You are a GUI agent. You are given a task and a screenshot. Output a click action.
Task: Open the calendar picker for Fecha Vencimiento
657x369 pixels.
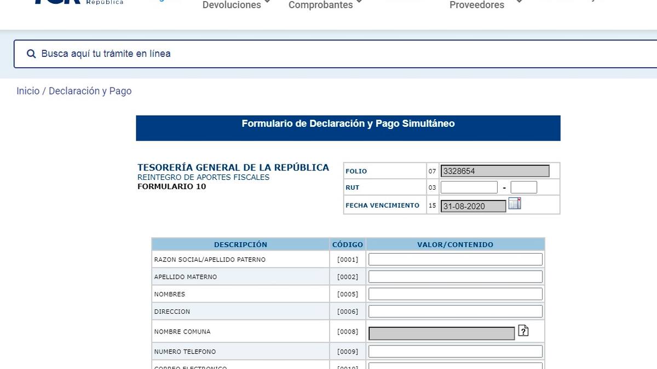pyautogui.click(x=515, y=204)
